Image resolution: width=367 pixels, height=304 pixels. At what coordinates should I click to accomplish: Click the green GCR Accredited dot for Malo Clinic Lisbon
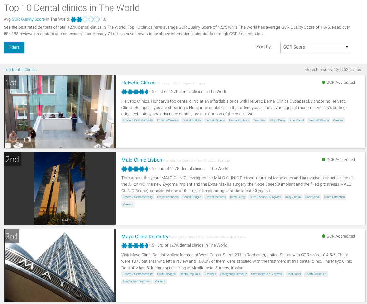tap(324, 160)
